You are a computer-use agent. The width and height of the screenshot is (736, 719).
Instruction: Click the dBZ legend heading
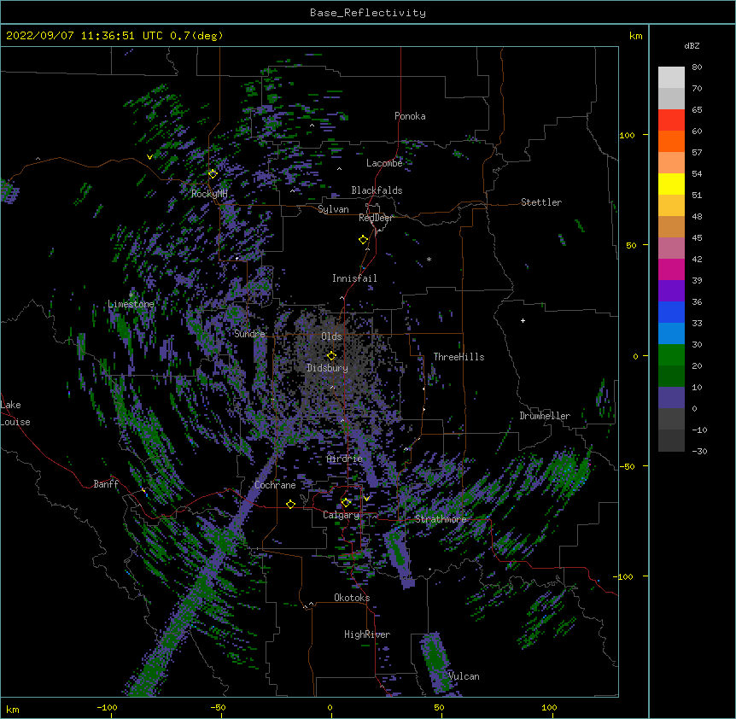pos(692,45)
